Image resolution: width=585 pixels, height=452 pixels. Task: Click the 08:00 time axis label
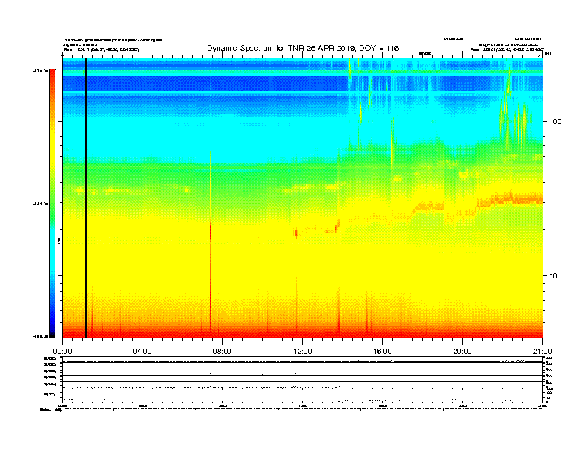222,352
